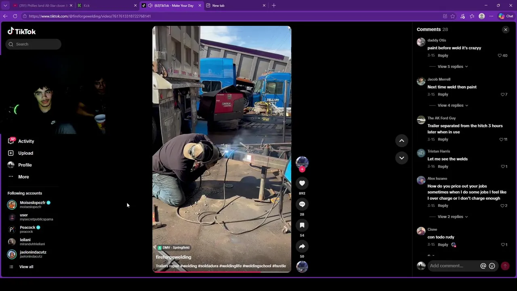517x291 pixels.
Task: Insert a mention with @ icon
Action: tap(483, 266)
